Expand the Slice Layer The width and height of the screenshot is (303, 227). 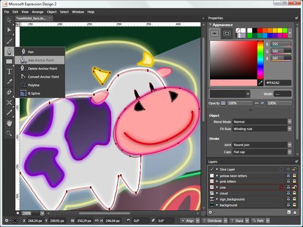[x=217, y=169]
